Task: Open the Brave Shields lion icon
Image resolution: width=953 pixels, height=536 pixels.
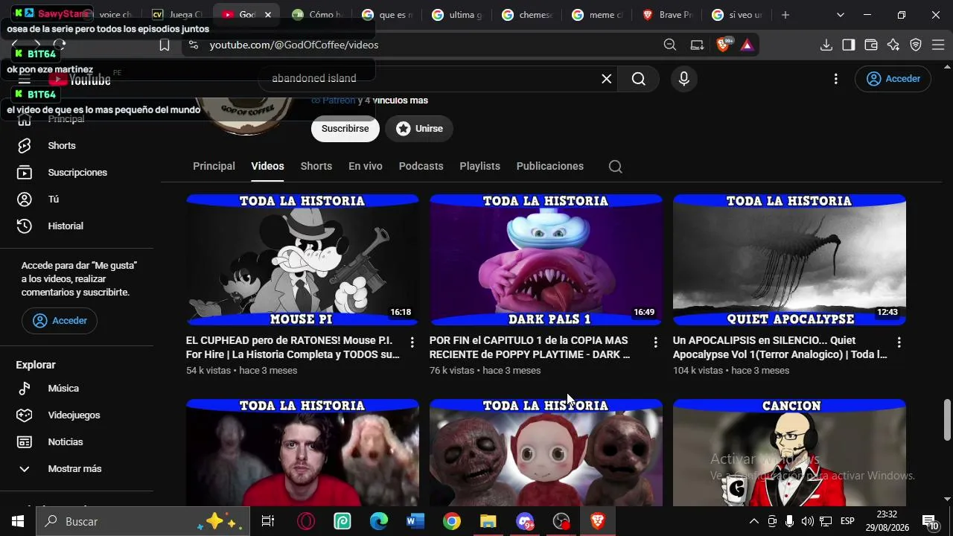Action: (723, 45)
